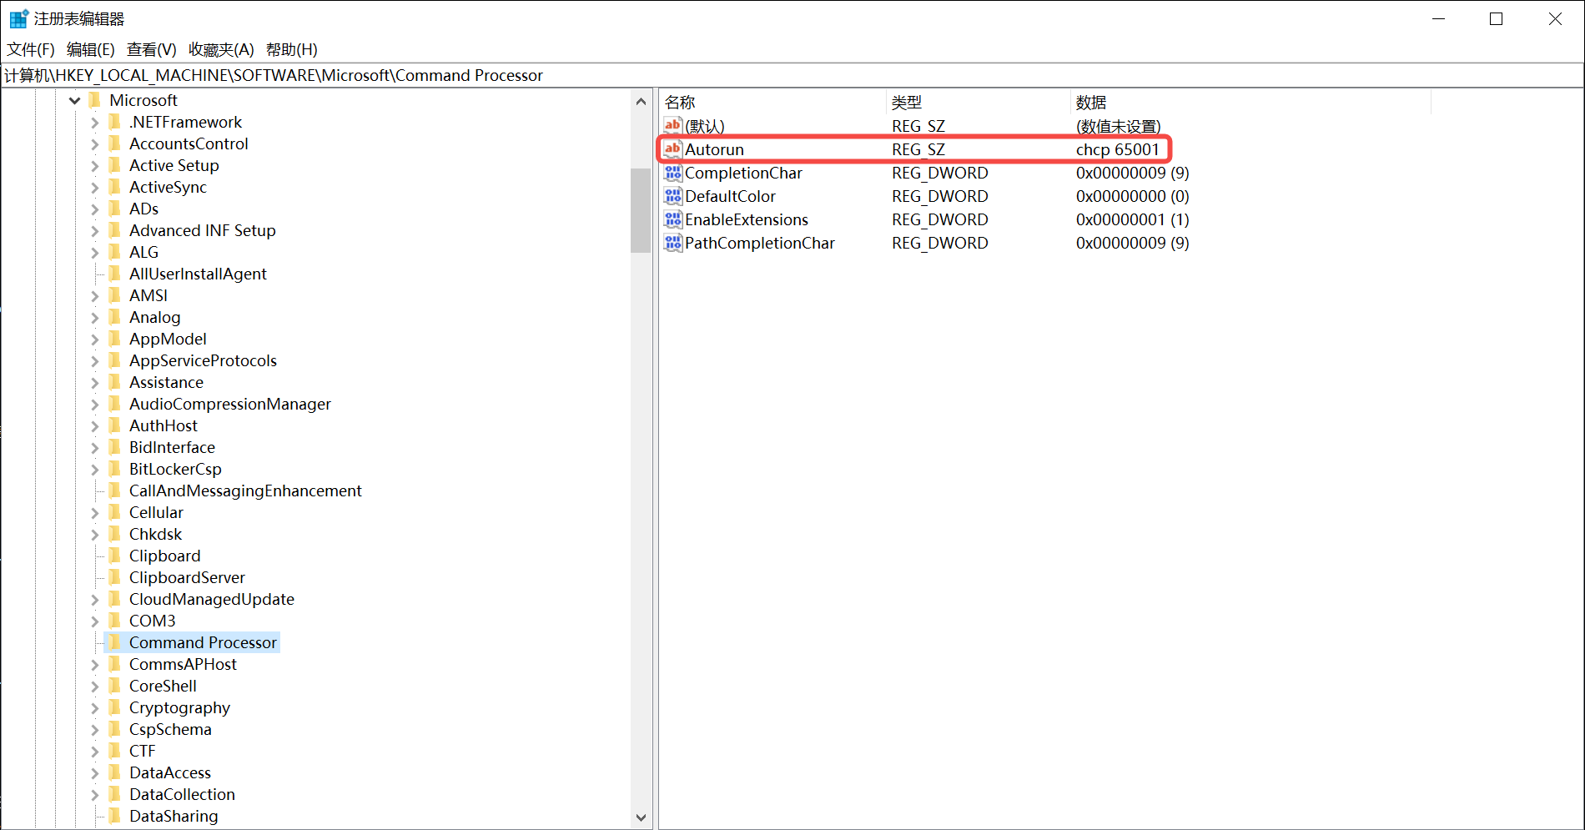Click the ab string icon beside Autorun
The image size is (1585, 830).
click(x=672, y=148)
